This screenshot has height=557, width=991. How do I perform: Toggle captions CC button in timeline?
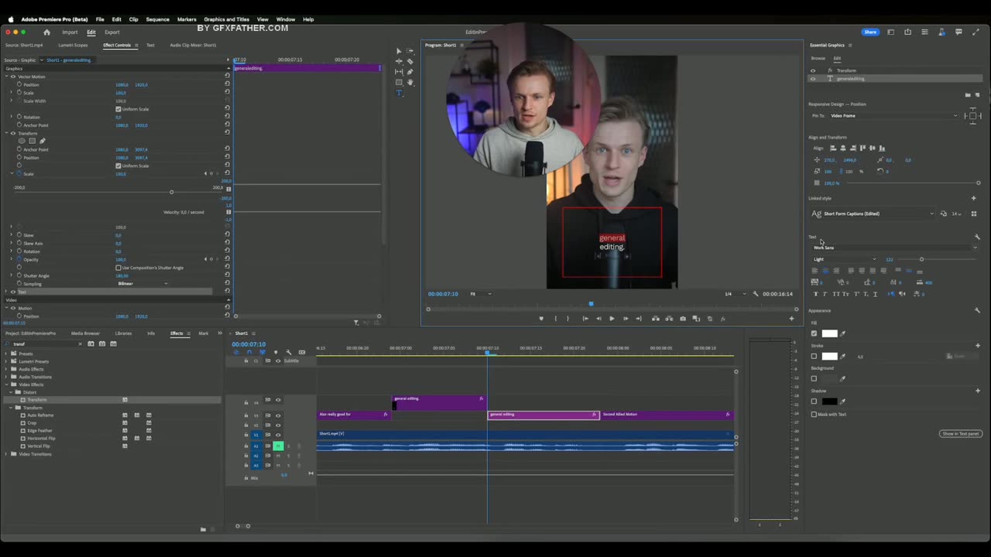point(302,352)
